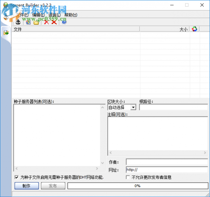Viewport: 210px width, 197px height.
Task: Click the 种子服务器列表(可选) label
Action: coord(34,101)
